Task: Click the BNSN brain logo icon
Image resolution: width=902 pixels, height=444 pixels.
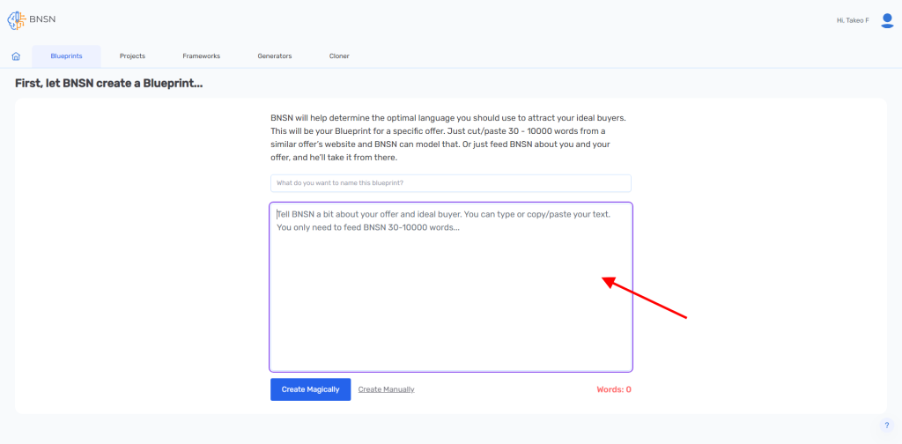Action: point(17,20)
